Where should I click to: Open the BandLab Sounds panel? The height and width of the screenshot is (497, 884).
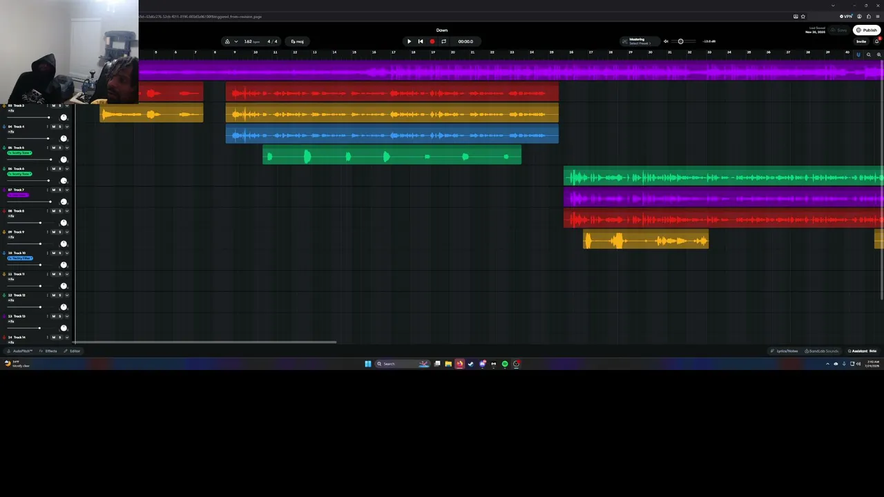pyautogui.click(x=822, y=351)
